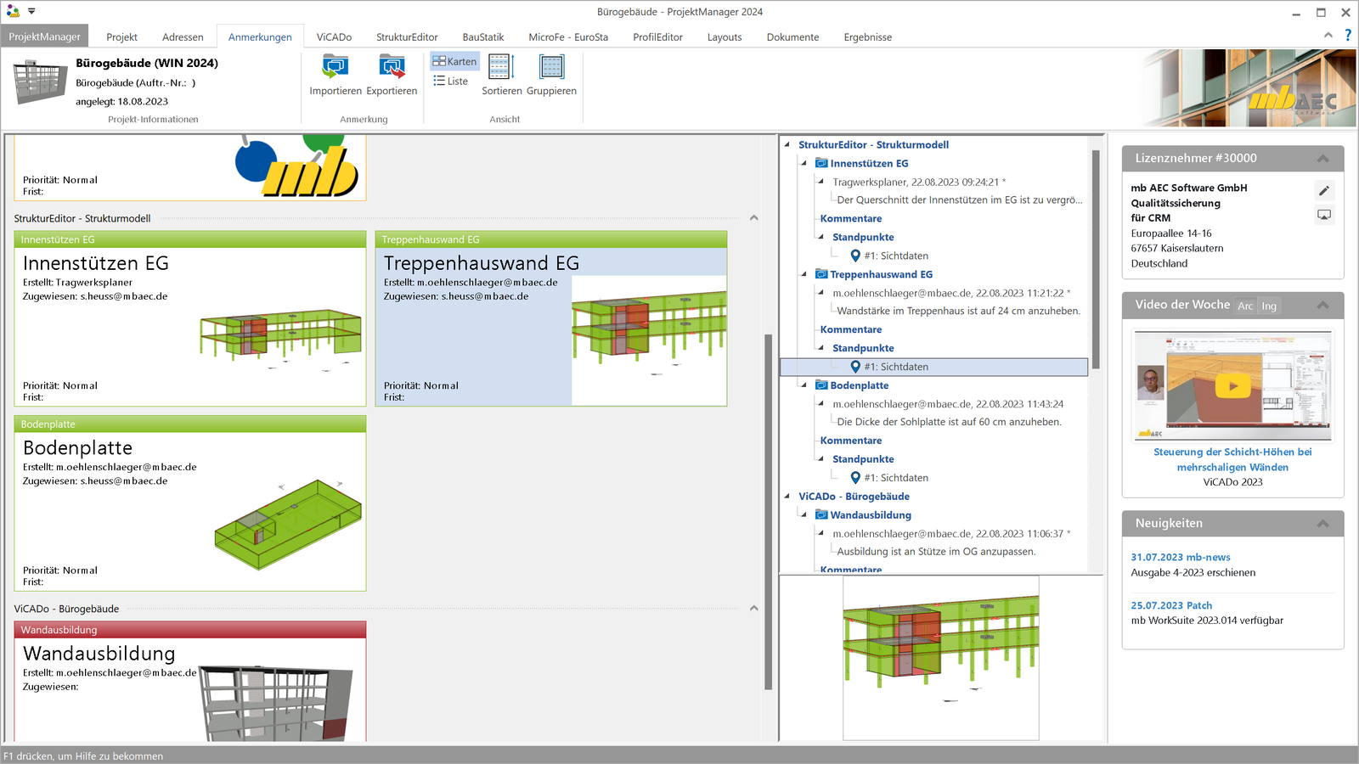
Task: Open the Dokumente tab
Action: point(792,37)
